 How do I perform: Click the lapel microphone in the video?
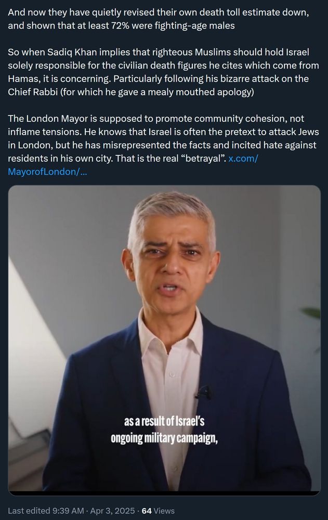tap(203, 393)
